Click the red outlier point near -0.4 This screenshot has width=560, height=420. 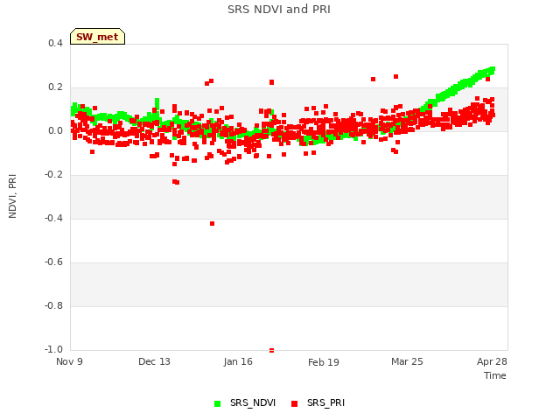tap(212, 224)
